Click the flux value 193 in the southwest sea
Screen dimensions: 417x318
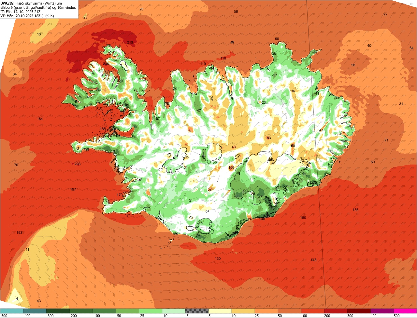(x=20, y=232)
